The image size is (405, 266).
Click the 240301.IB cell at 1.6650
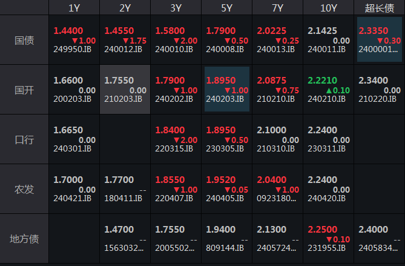click(74, 139)
